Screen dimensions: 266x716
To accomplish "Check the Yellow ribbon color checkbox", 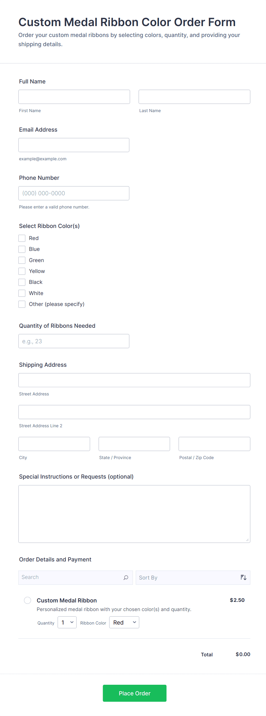I will pyautogui.click(x=22, y=271).
